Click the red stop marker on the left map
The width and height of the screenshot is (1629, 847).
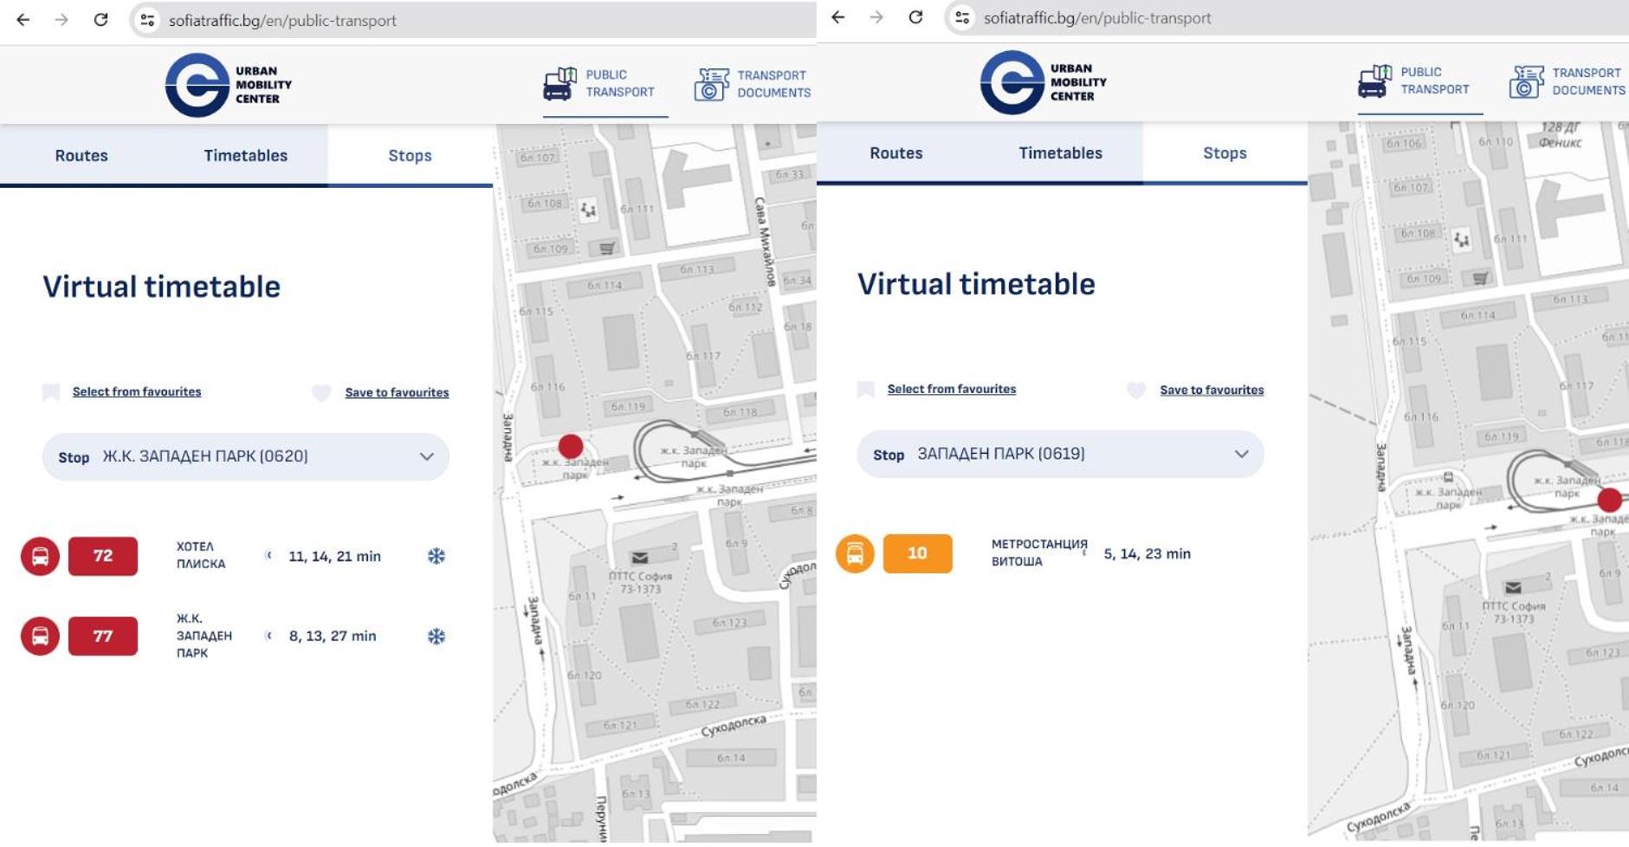coord(571,446)
